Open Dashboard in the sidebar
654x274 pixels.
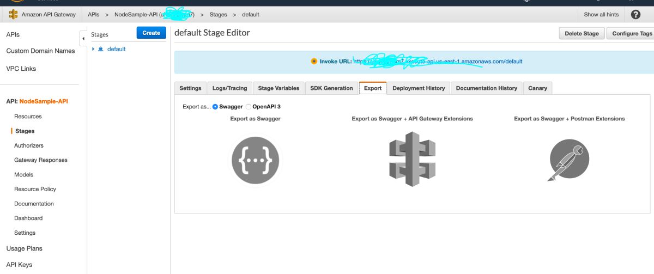click(x=28, y=218)
